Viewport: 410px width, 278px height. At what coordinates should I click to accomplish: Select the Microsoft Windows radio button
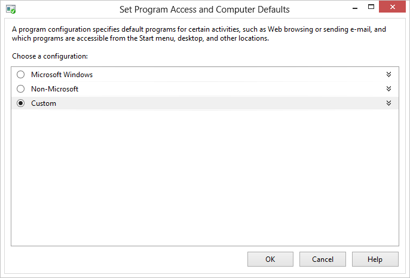(21, 75)
